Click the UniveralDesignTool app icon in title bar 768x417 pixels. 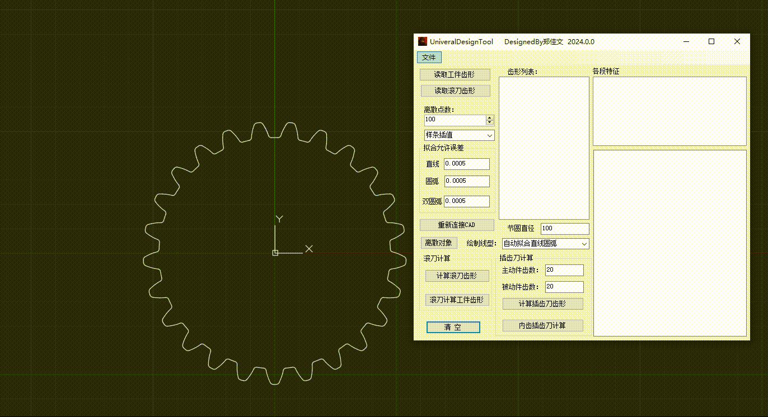(x=423, y=41)
